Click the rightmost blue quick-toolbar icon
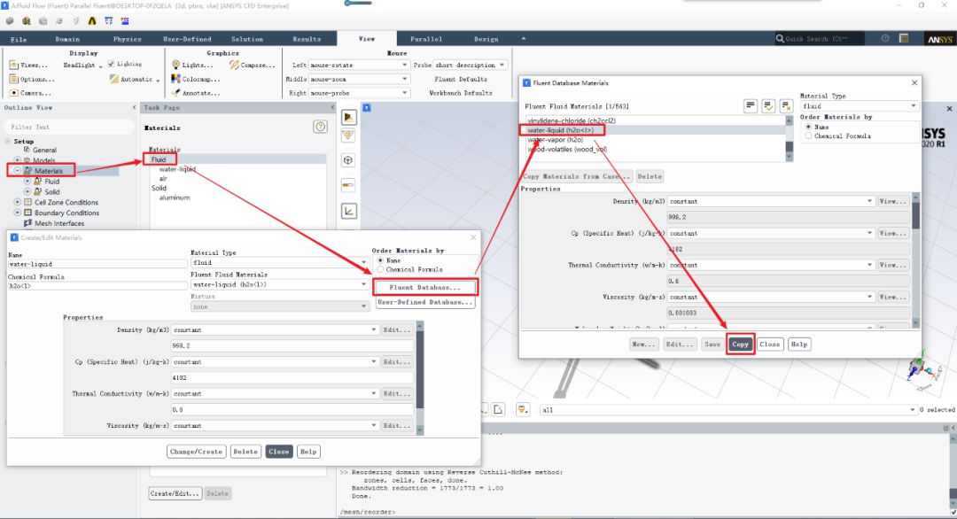 [125, 20]
